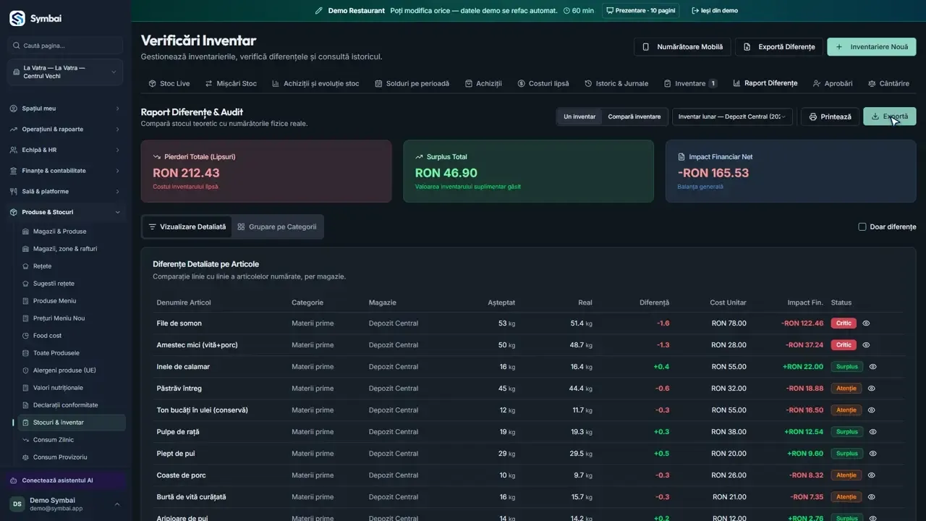Viewport: 926px width, 521px height.
Task: Switch to the Stoc Live tab
Action: click(x=169, y=83)
